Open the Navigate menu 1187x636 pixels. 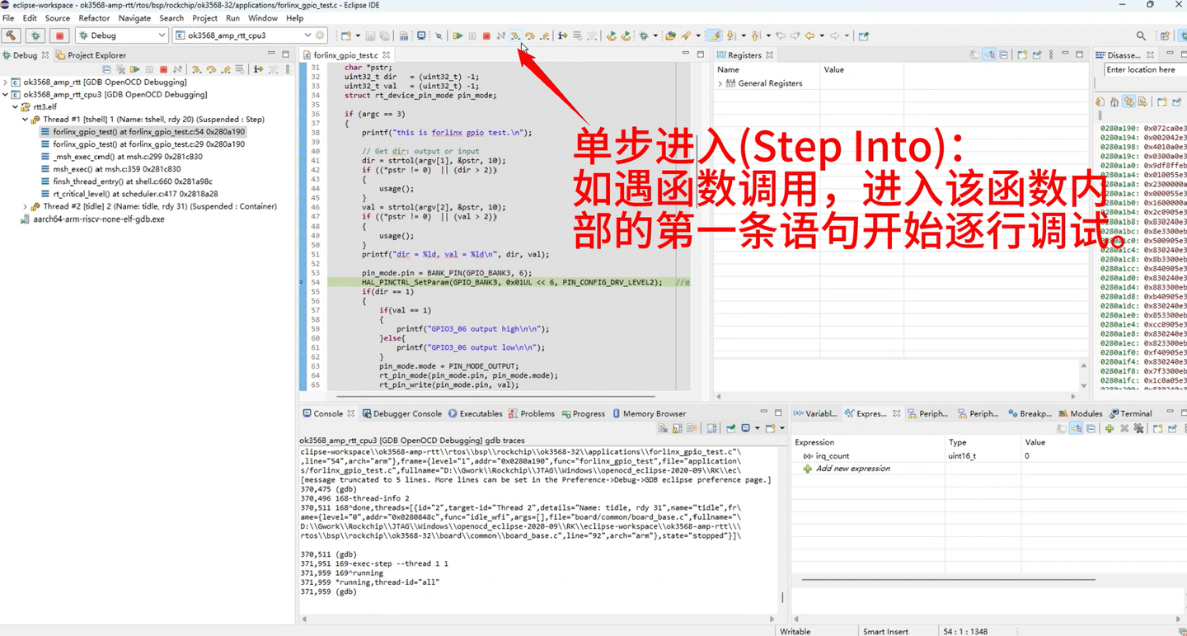tap(134, 18)
